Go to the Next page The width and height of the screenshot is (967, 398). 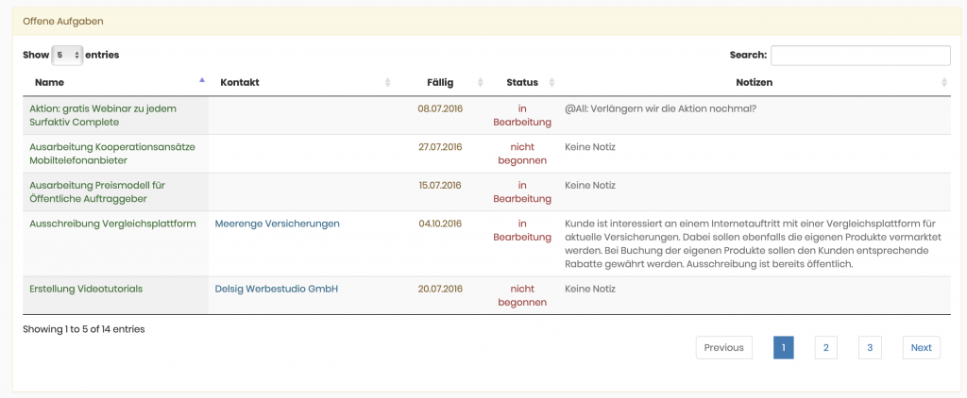[921, 348]
